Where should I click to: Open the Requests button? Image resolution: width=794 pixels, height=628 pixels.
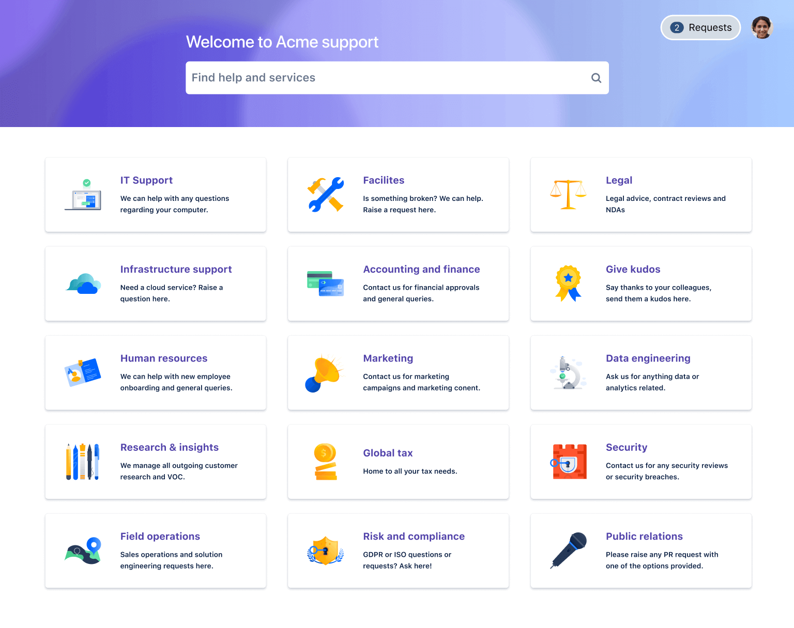coord(700,28)
